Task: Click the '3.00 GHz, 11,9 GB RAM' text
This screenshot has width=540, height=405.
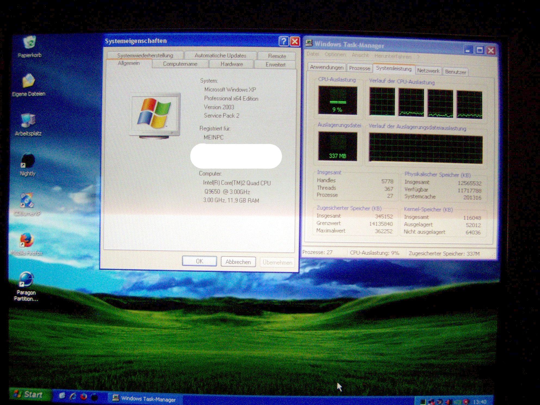Action: click(x=231, y=201)
